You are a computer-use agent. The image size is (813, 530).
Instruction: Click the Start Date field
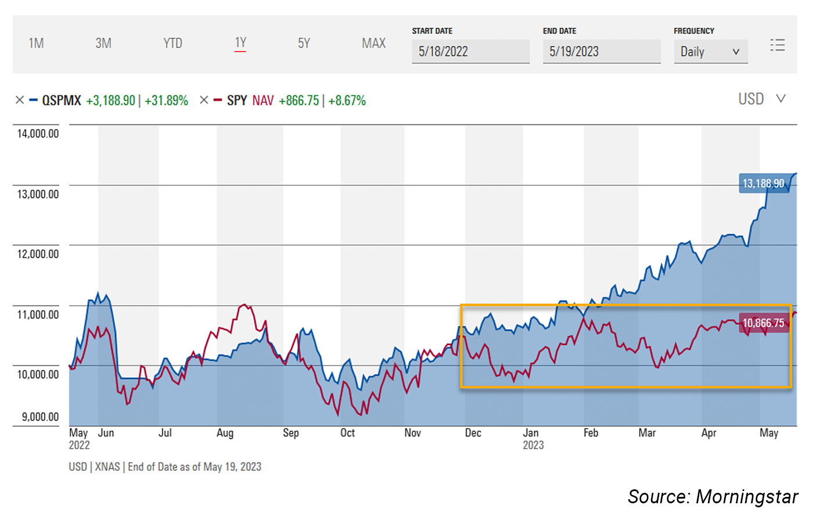[x=470, y=52]
